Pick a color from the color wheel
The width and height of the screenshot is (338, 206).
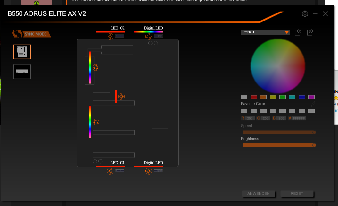point(278,66)
